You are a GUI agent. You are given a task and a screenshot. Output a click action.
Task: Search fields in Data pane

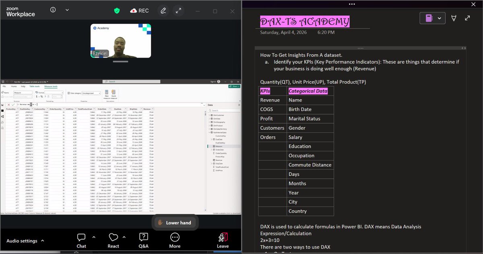224,111
